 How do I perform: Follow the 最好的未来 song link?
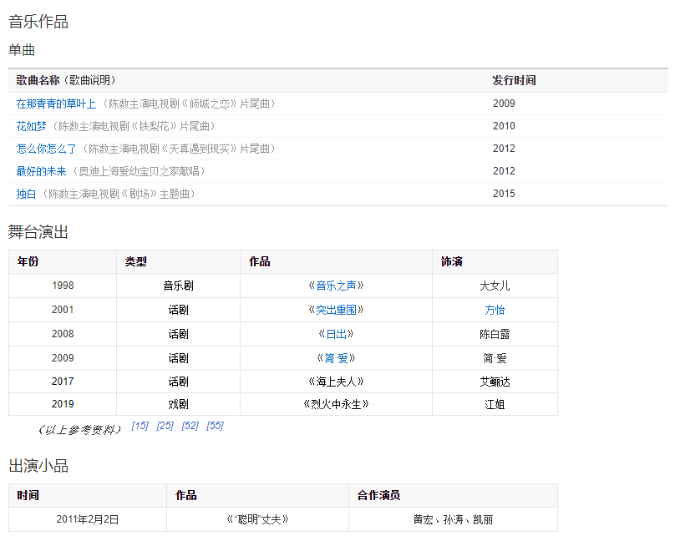pyautogui.click(x=41, y=171)
